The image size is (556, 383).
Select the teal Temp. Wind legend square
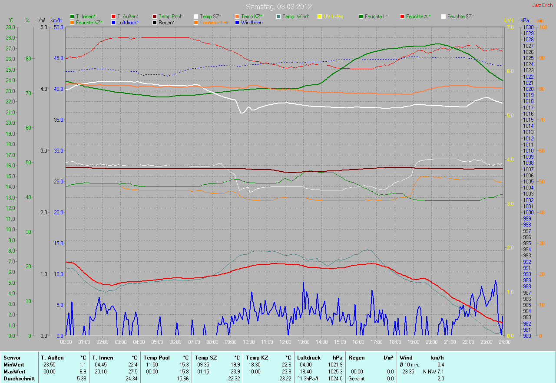point(278,17)
